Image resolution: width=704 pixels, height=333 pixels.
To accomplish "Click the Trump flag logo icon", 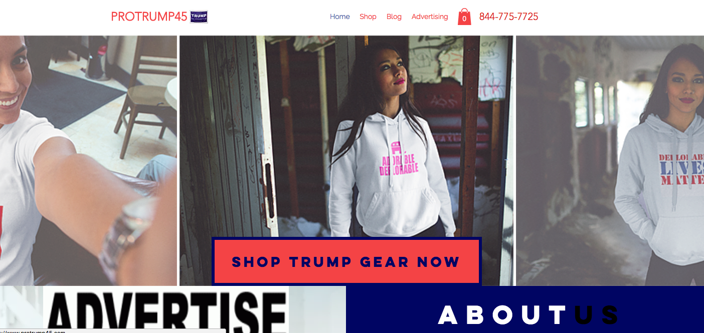I will (x=199, y=17).
